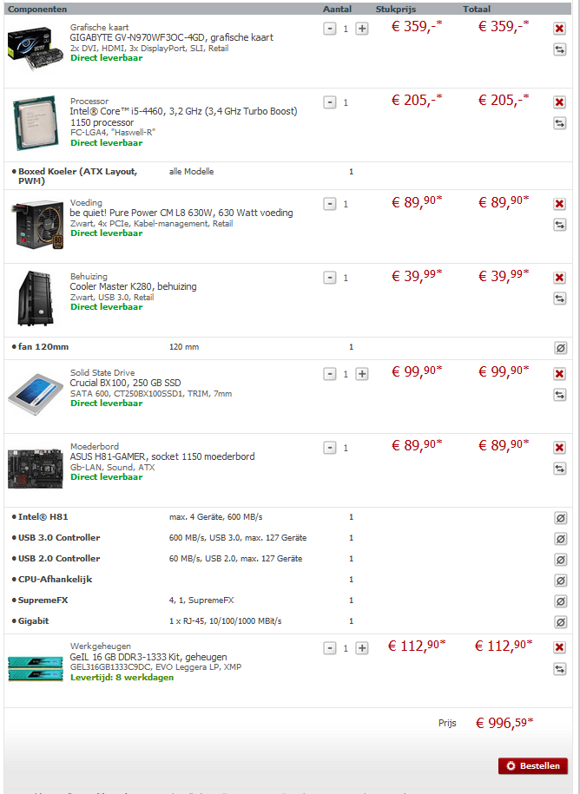This screenshot has height=794, width=580.
Task: Delete the GeIL 16 GB DDR3 memory
Action: (x=559, y=647)
